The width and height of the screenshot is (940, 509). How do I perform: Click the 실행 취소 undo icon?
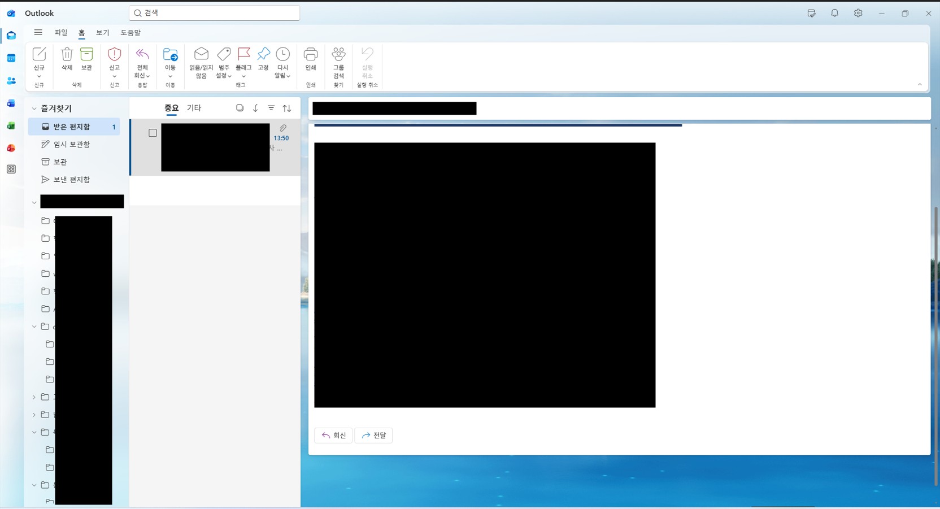tap(367, 54)
